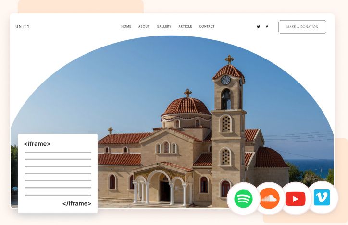Viewport: 348px width, 225px height.
Task: Open the About page
Action: point(144,27)
